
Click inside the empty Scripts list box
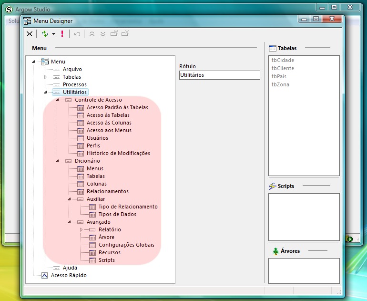coord(304,217)
